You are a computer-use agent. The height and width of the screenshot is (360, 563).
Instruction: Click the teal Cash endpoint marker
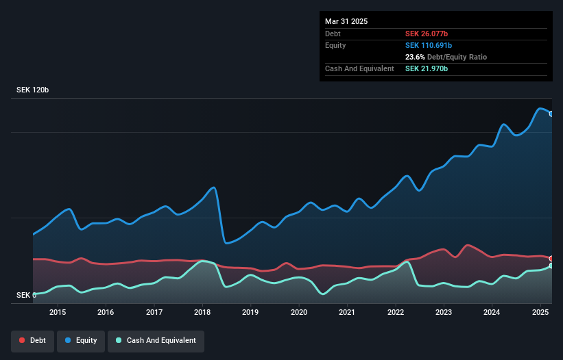(x=551, y=266)
